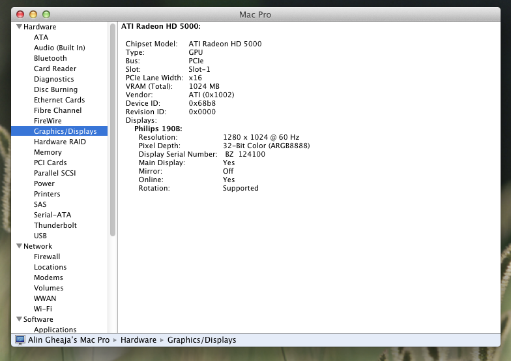This screenshot has height=361, width=511.
Task: Select Card Reader in sidebar
Action: coord(55,69)
